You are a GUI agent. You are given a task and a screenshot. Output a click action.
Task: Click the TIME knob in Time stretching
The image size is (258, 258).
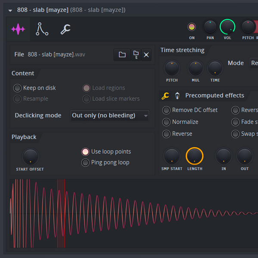tap(215, 68)
